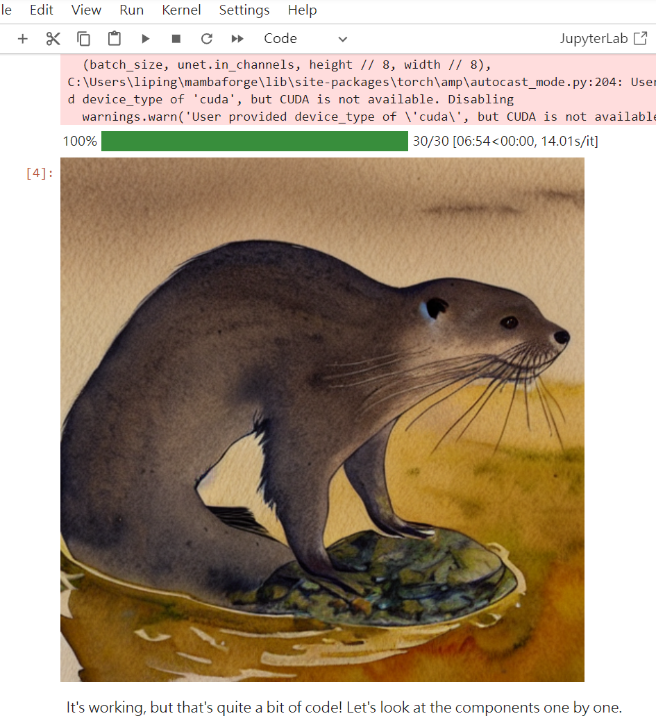Paste cell from the clipboard

coord(115,39)
